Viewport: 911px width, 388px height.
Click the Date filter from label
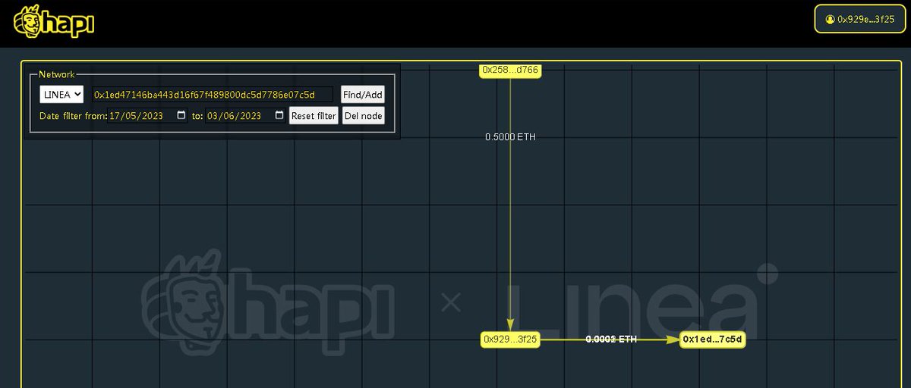(x=74, y=116)
